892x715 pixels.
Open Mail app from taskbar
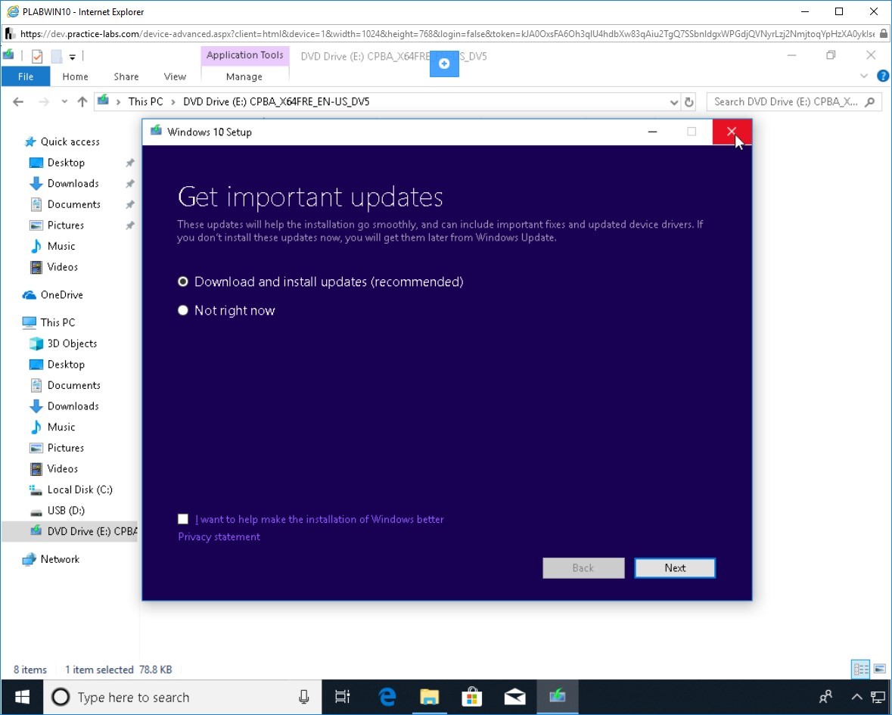coord(514,697)
